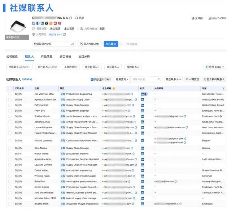Click the 加入我的联系人 button
Screen dimensions: 231x210
point(214,79)
